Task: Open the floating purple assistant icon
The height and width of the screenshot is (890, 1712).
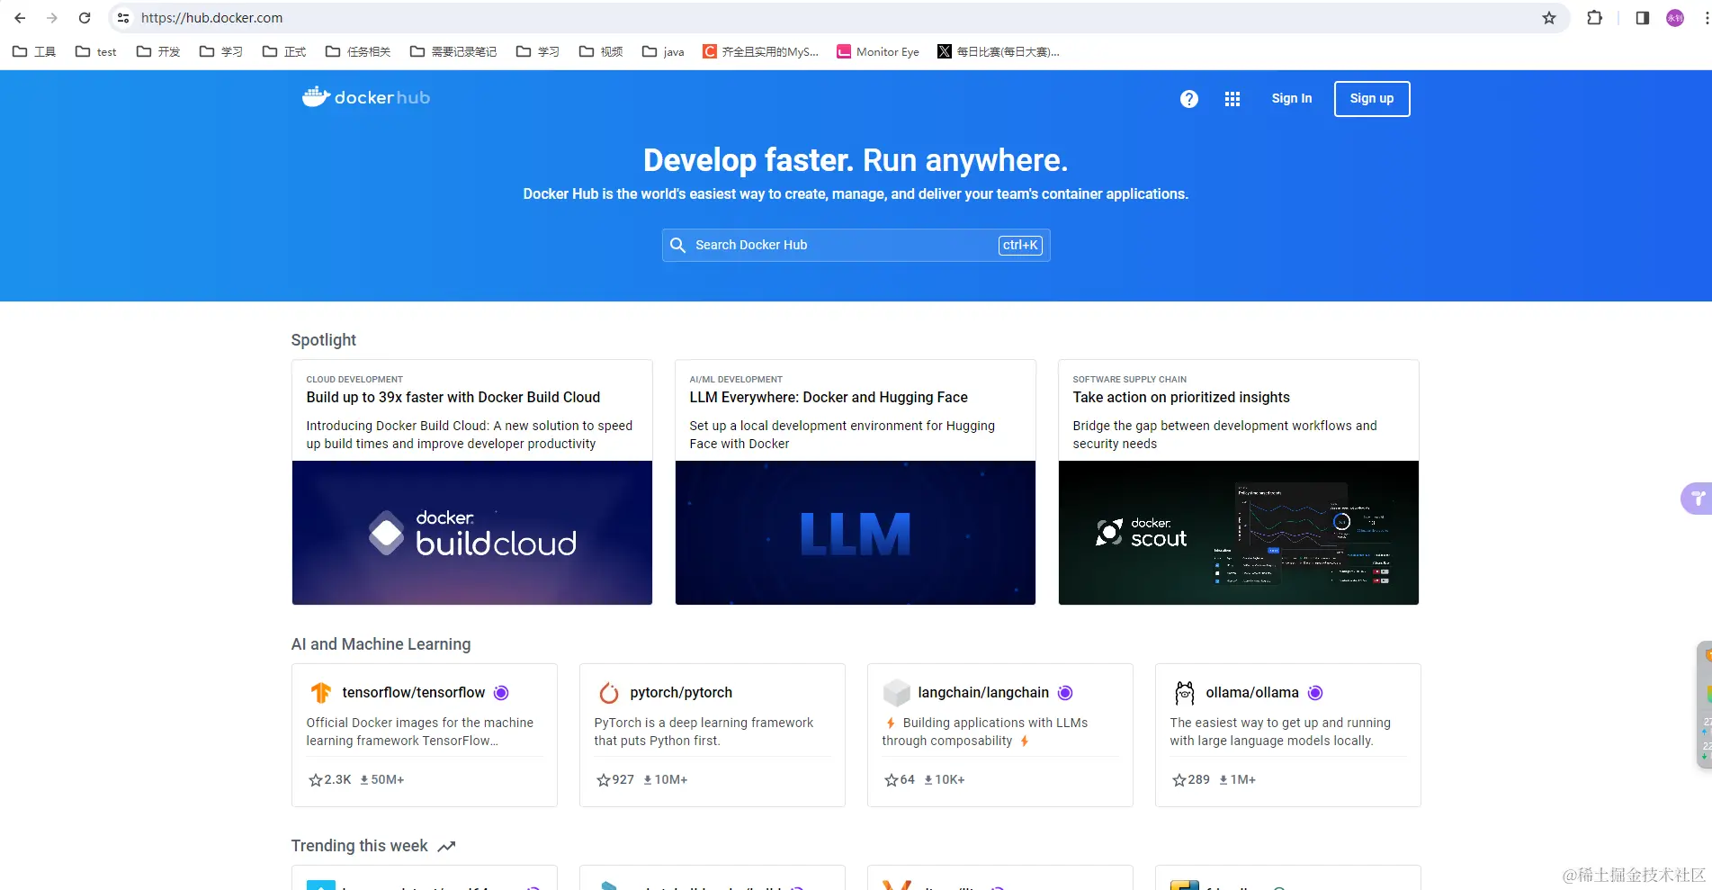Action: click(x=1698, y=498)
